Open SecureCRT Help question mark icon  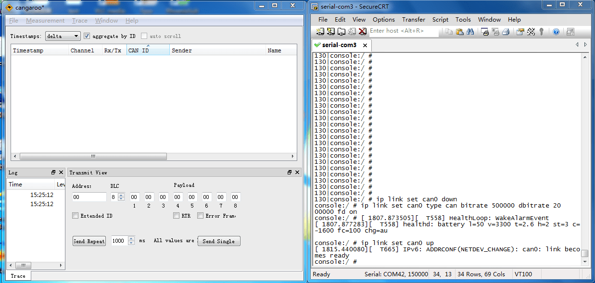point(556,32)
